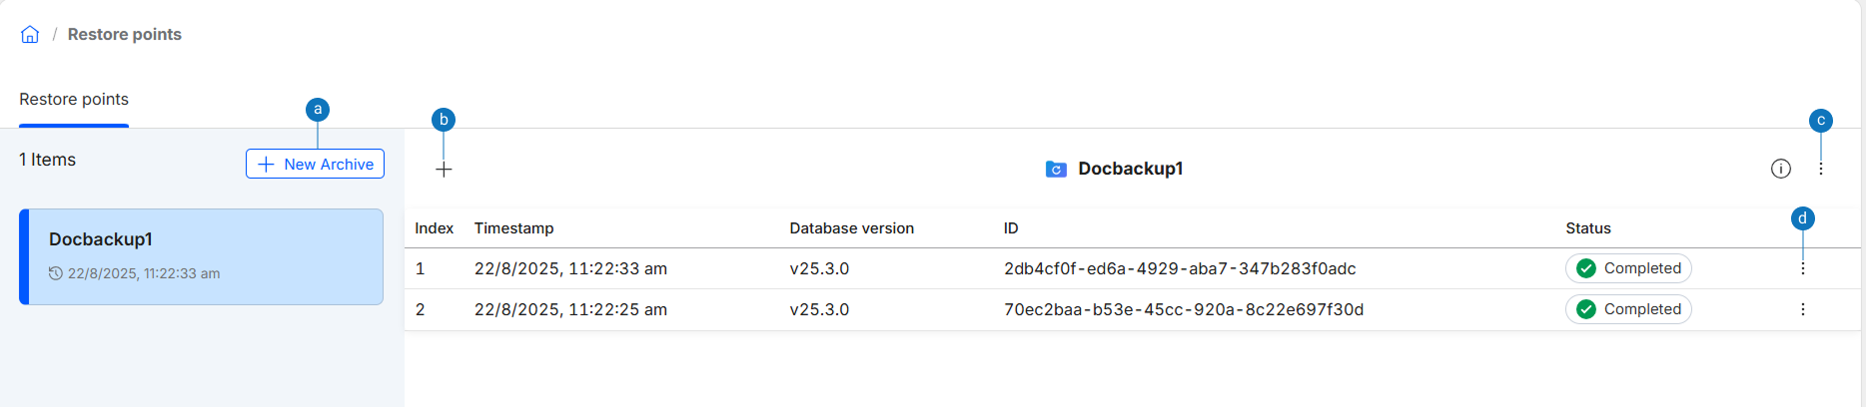The image size is (1866, 407).
Task: Open the Docbackup1 archive kebab menu
Action: [1821, 169]
